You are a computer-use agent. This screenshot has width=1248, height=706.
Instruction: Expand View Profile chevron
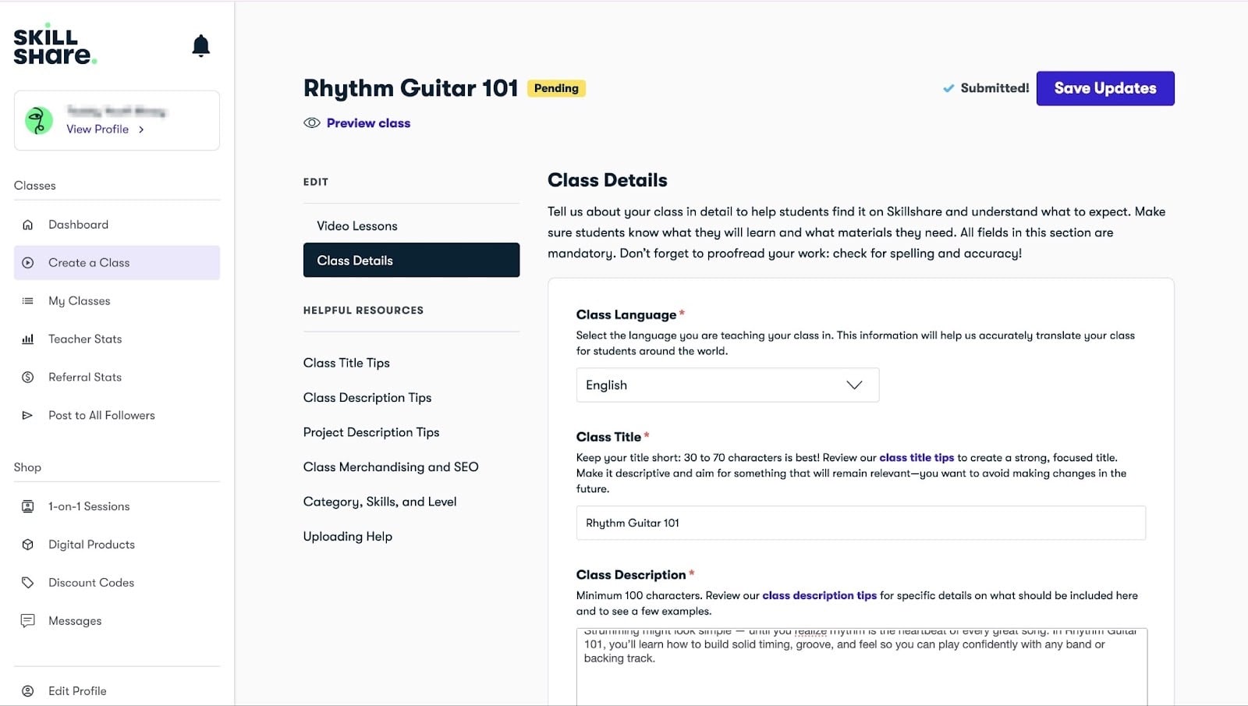[x=141, y=129]
